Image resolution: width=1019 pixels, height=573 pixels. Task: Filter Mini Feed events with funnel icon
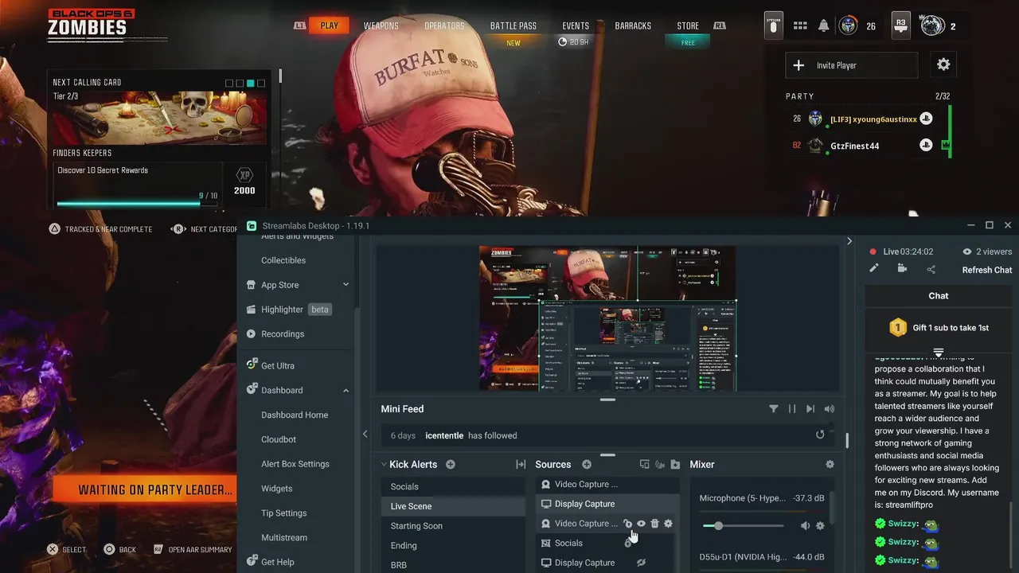pos(774,409)
